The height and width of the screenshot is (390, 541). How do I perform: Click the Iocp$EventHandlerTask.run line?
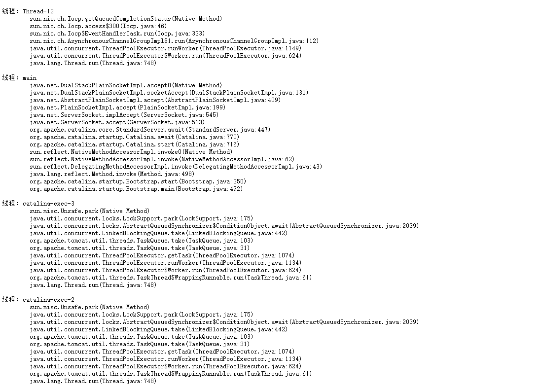click(117, 34)
